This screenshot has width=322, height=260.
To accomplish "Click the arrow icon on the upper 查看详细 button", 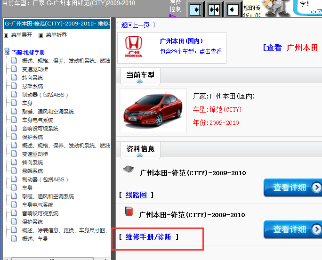I will pos(316,187).
